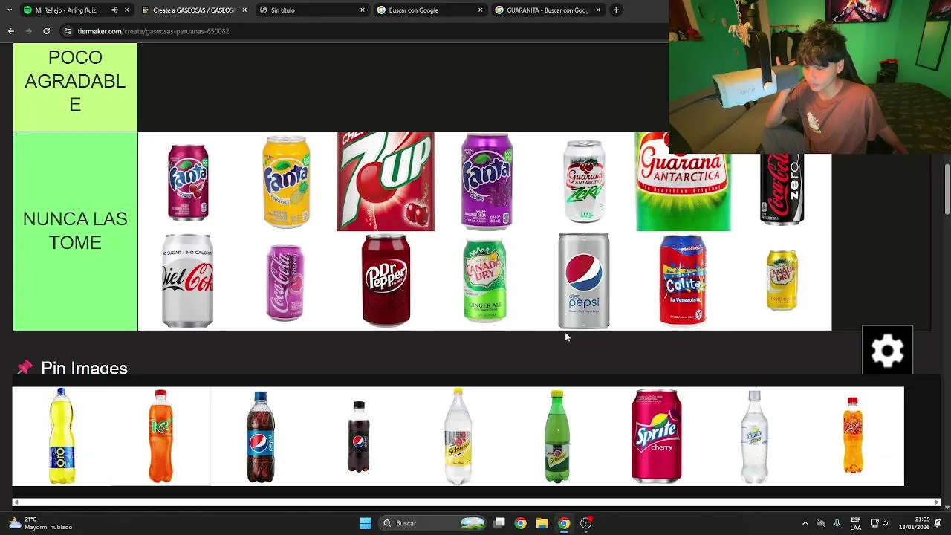Click the taskbar Buscar search box
Viewport: 951px width, 535px height.
434,523
